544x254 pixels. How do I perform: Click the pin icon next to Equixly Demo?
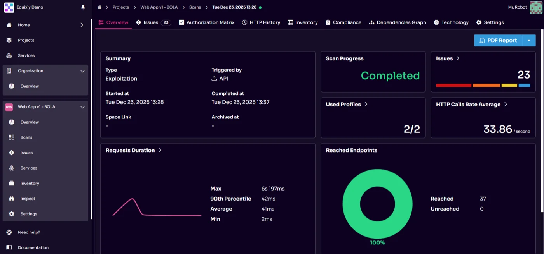coord(82,7)
